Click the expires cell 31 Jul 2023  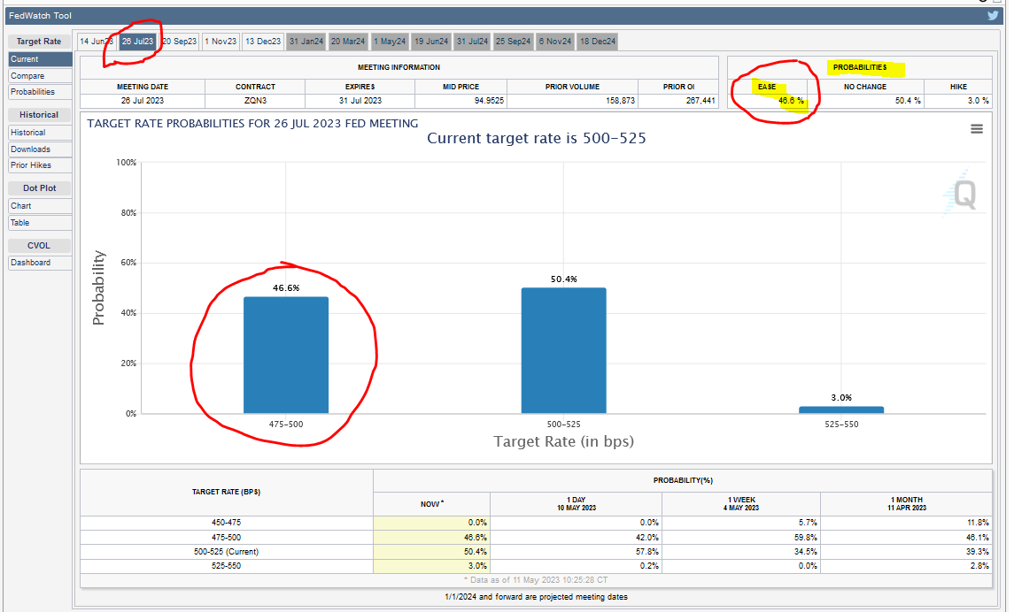(360, 101)
